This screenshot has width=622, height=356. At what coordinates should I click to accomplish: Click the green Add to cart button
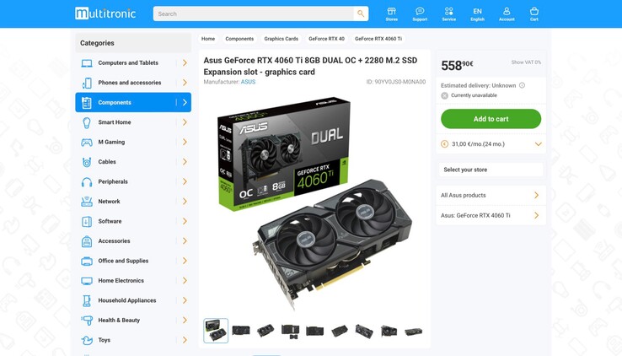pos(491,119)
